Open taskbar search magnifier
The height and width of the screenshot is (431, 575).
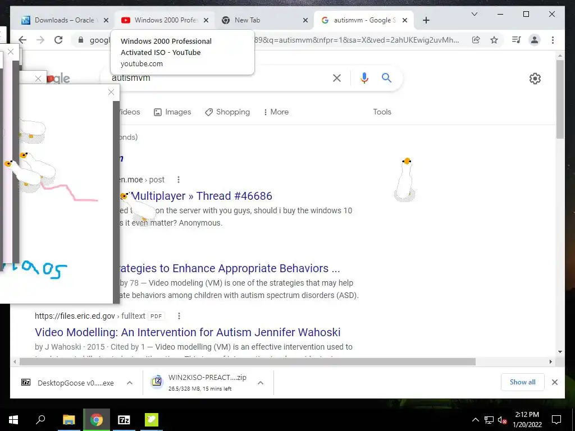(x=40, y=420)
